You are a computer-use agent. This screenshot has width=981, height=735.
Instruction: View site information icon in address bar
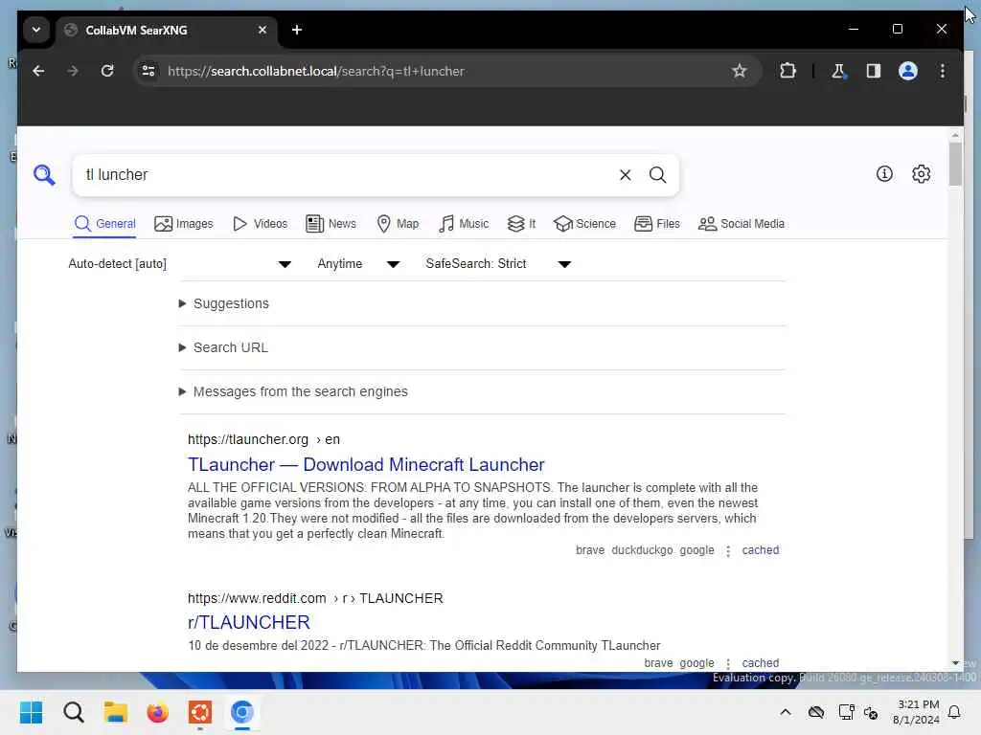click(x=148, y=71)
